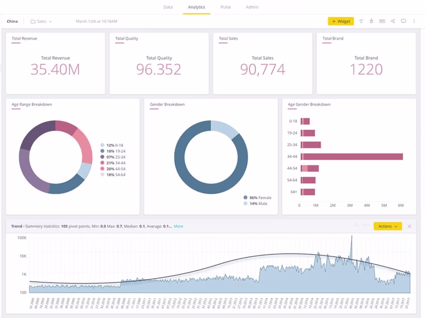Open the paint bucket color theme icon
The width and height of the screenshot is (425, 318).
click(x=371, y=21)
